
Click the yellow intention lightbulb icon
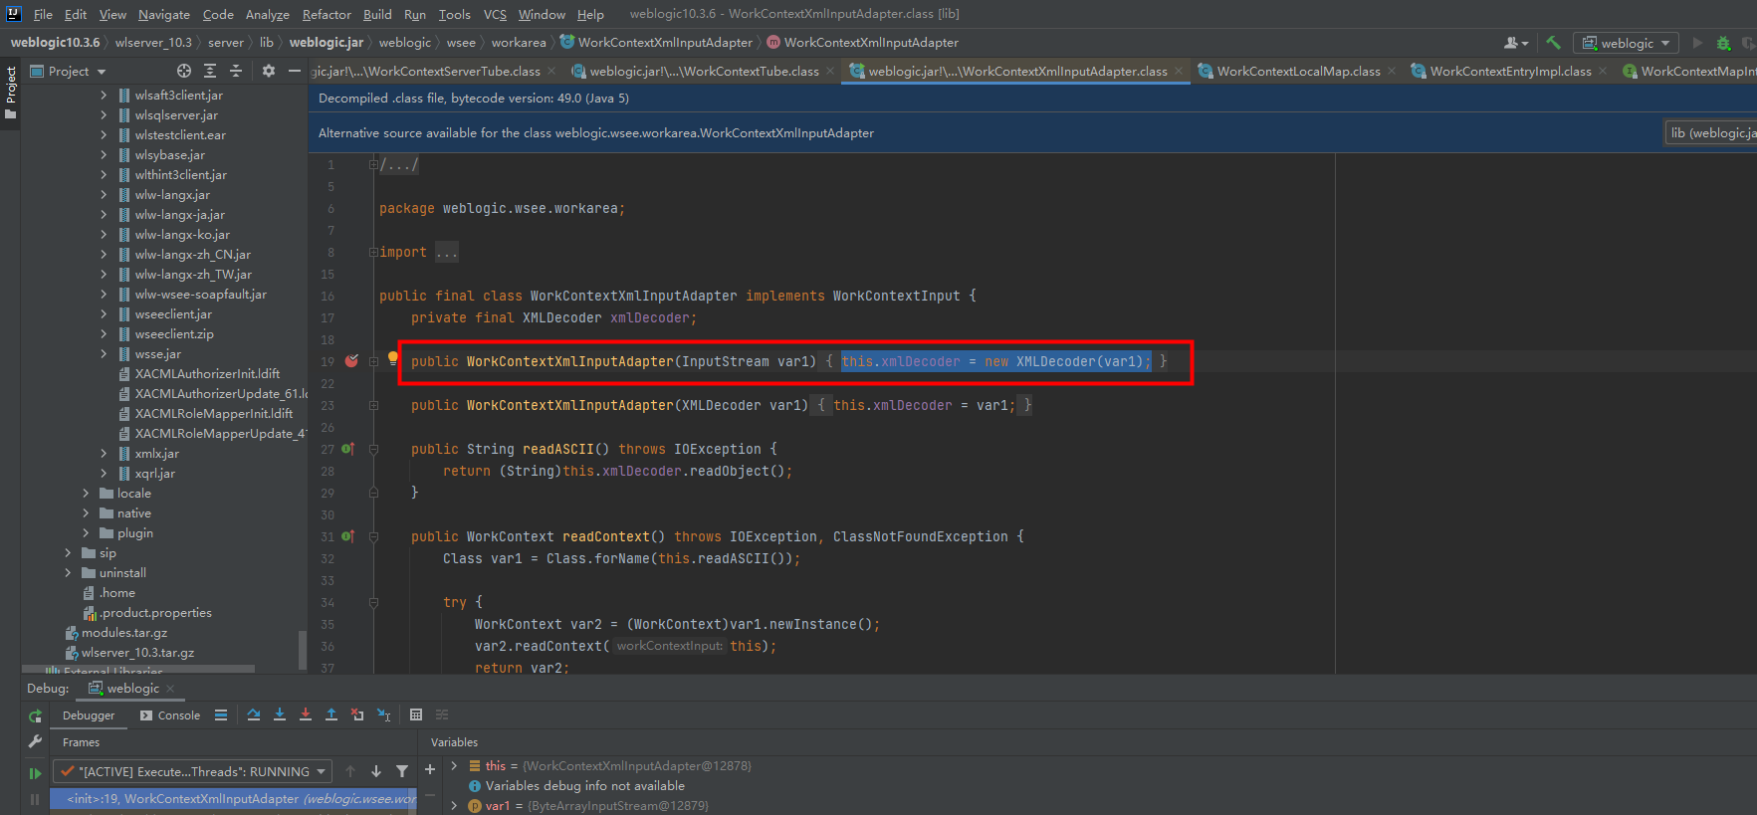pyautogui.click(x=393, y=358)
